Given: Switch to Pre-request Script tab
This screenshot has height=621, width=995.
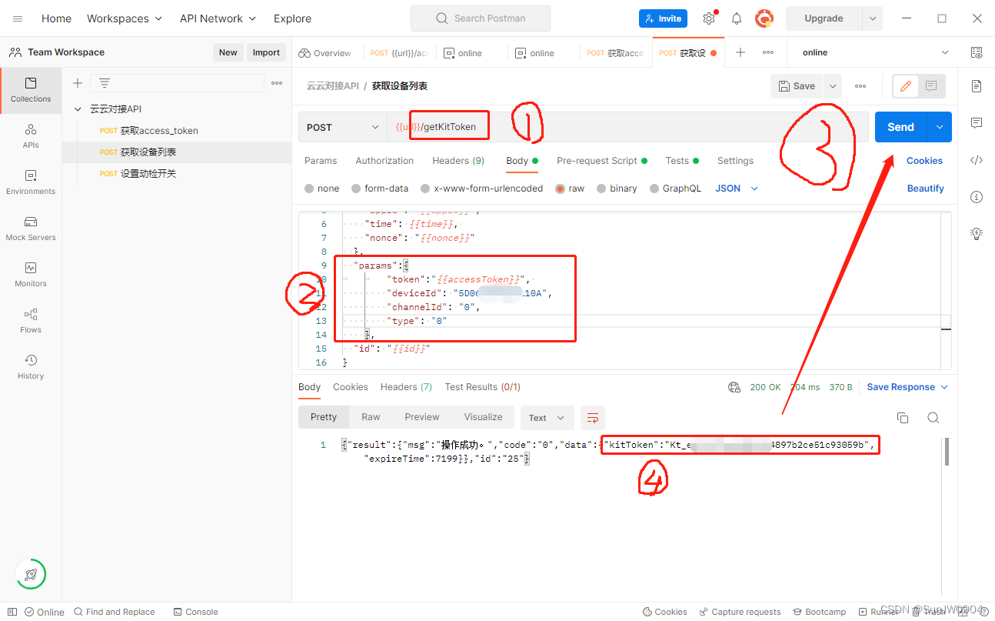Looking at the screenshot, I should [x=602, y=161].
